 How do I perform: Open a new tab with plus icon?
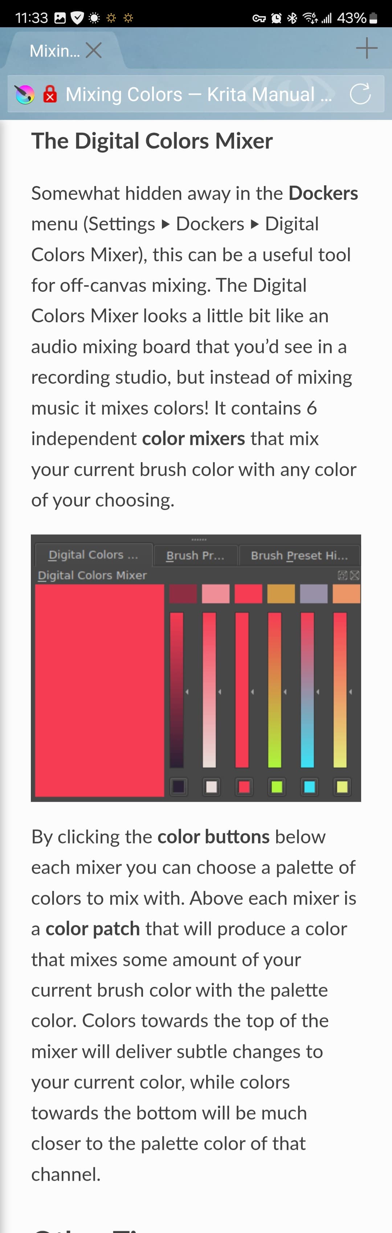[367, 48]
